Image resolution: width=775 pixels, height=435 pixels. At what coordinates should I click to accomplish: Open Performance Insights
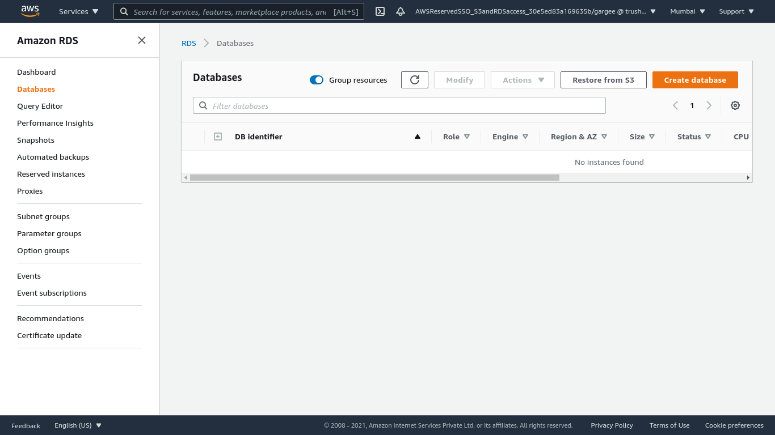click(x=55, y=123)
